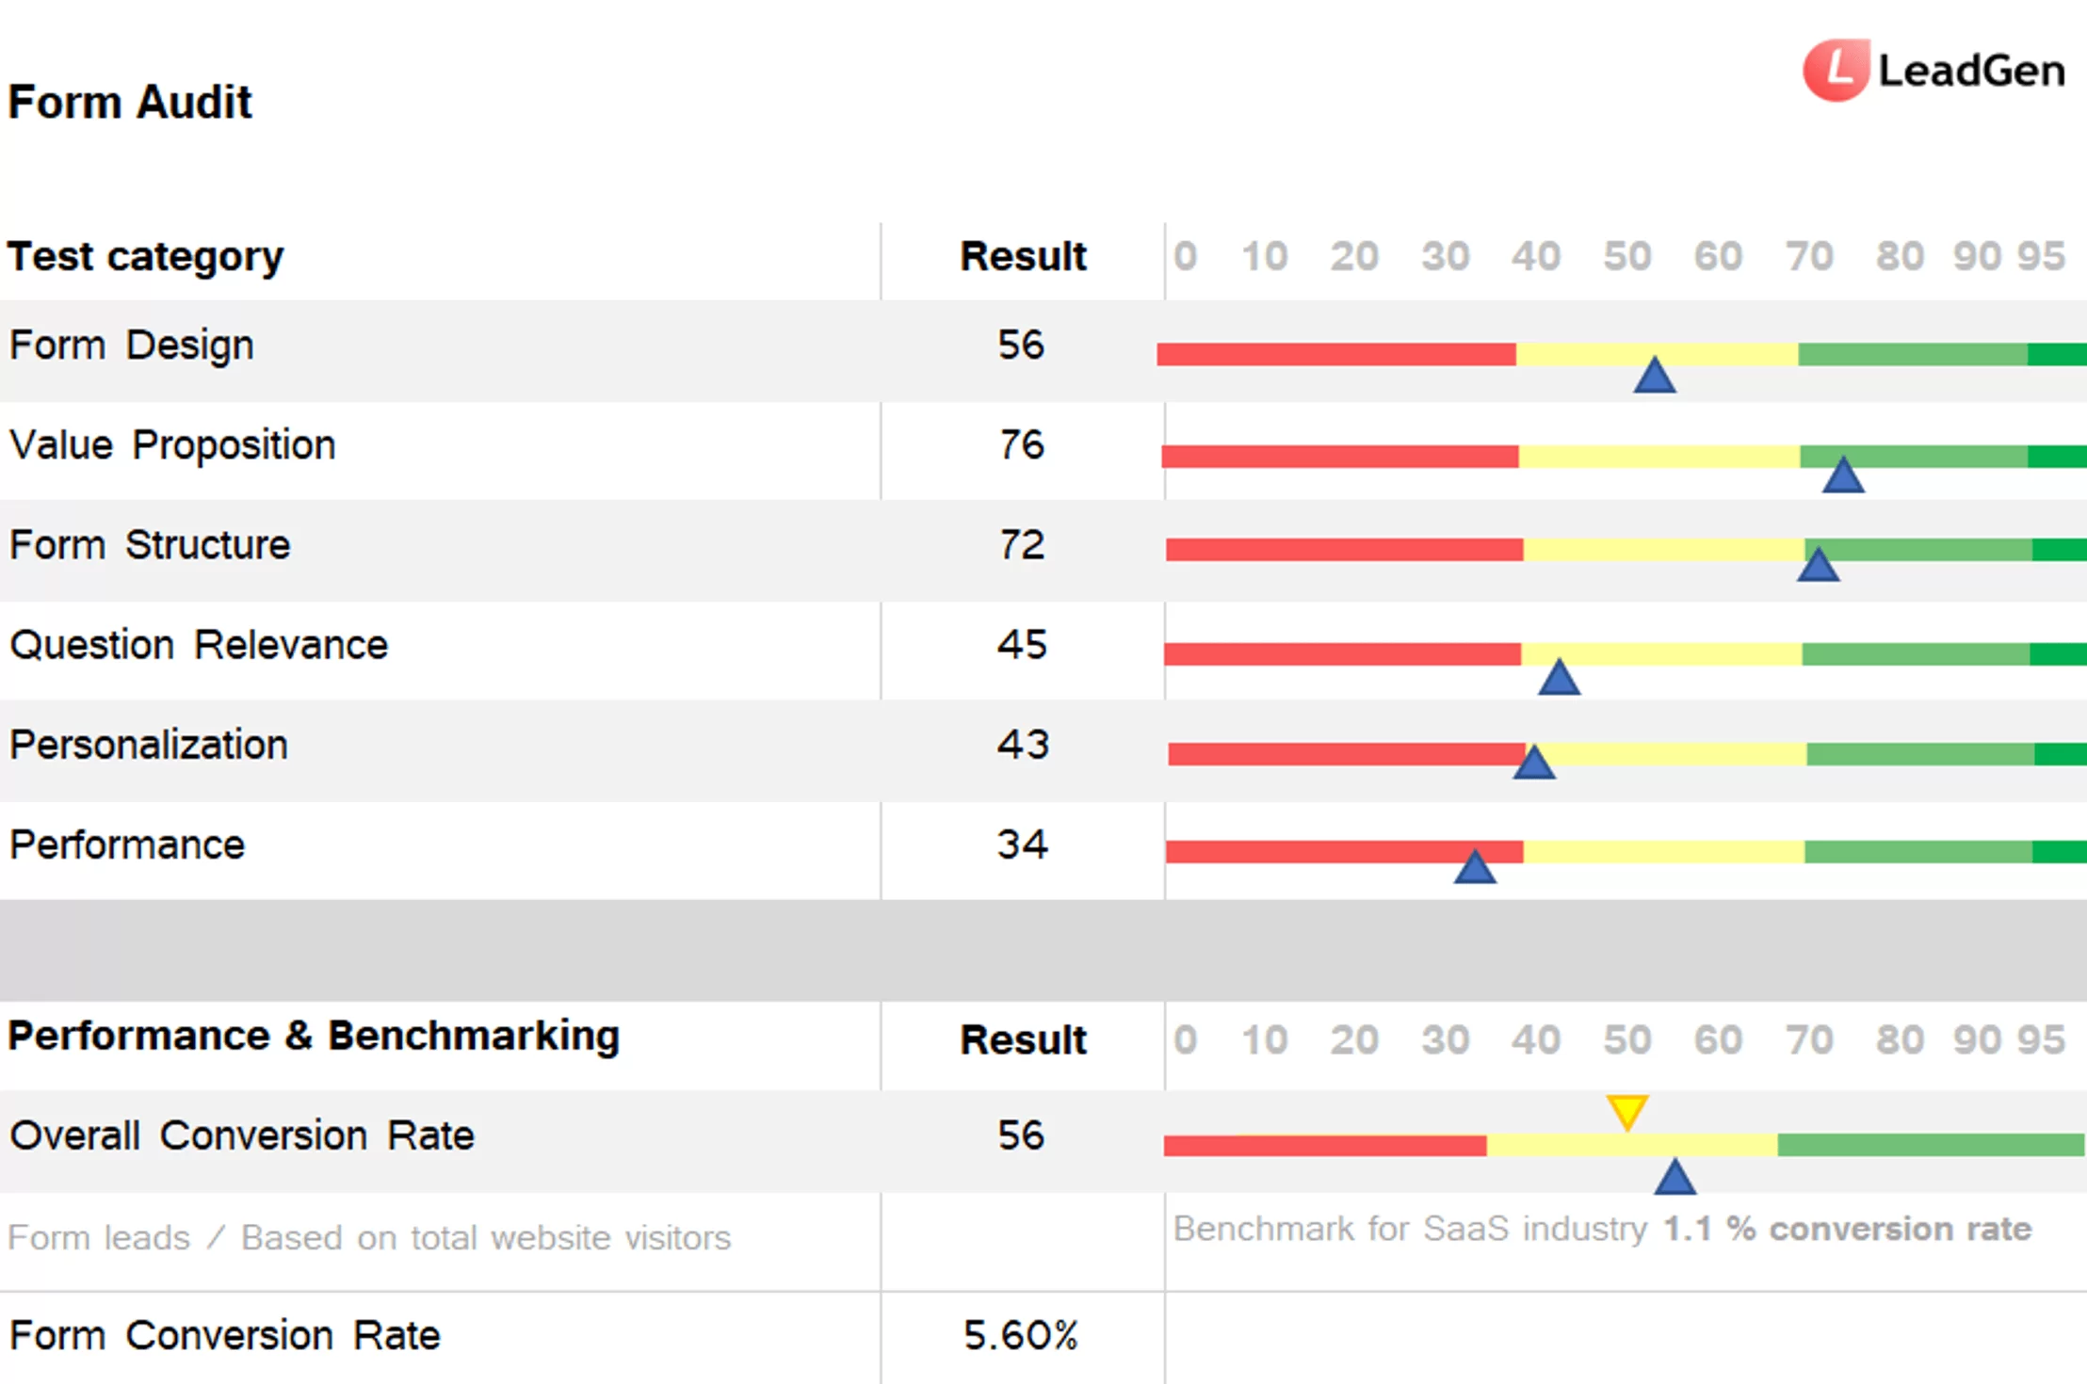Click the Question Relevance blue triangle marker
Viewport: 2087px width, 1384px height.
point(1559,678)
